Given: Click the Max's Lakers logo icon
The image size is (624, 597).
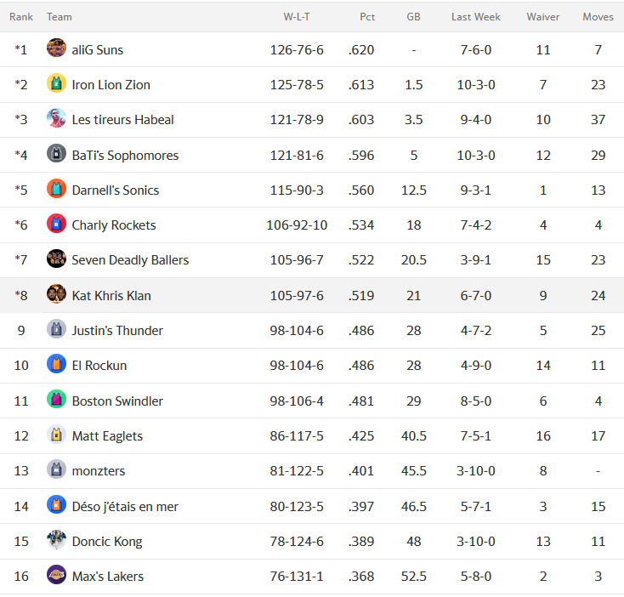Looking at the screenshot, I should coord(56,575).
